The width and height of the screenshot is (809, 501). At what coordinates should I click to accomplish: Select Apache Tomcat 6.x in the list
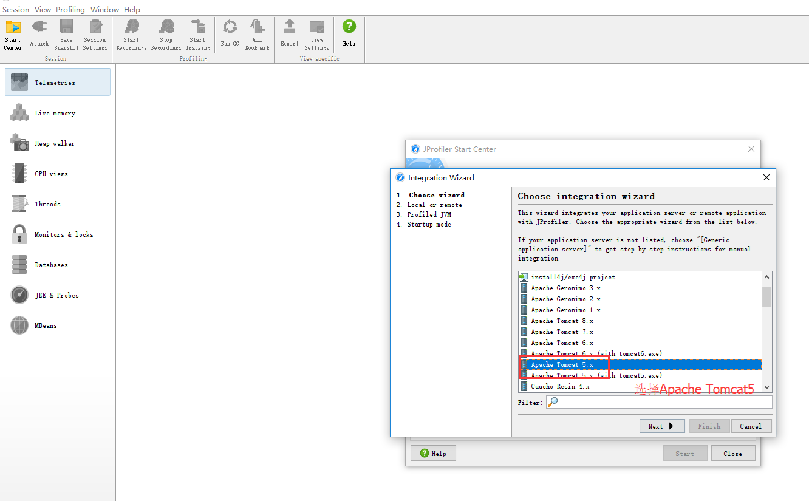click(x=640, y=343)
